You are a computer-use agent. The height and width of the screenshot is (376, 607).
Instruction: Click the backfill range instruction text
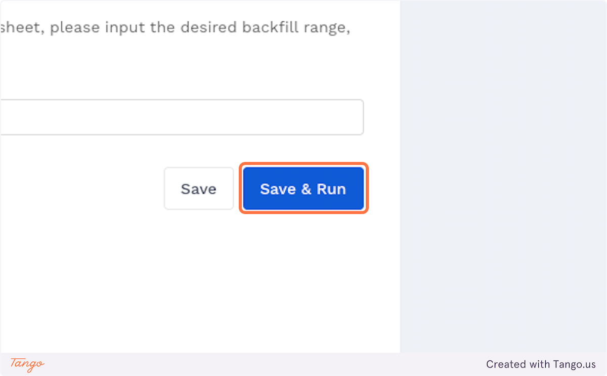pos(175,27)
